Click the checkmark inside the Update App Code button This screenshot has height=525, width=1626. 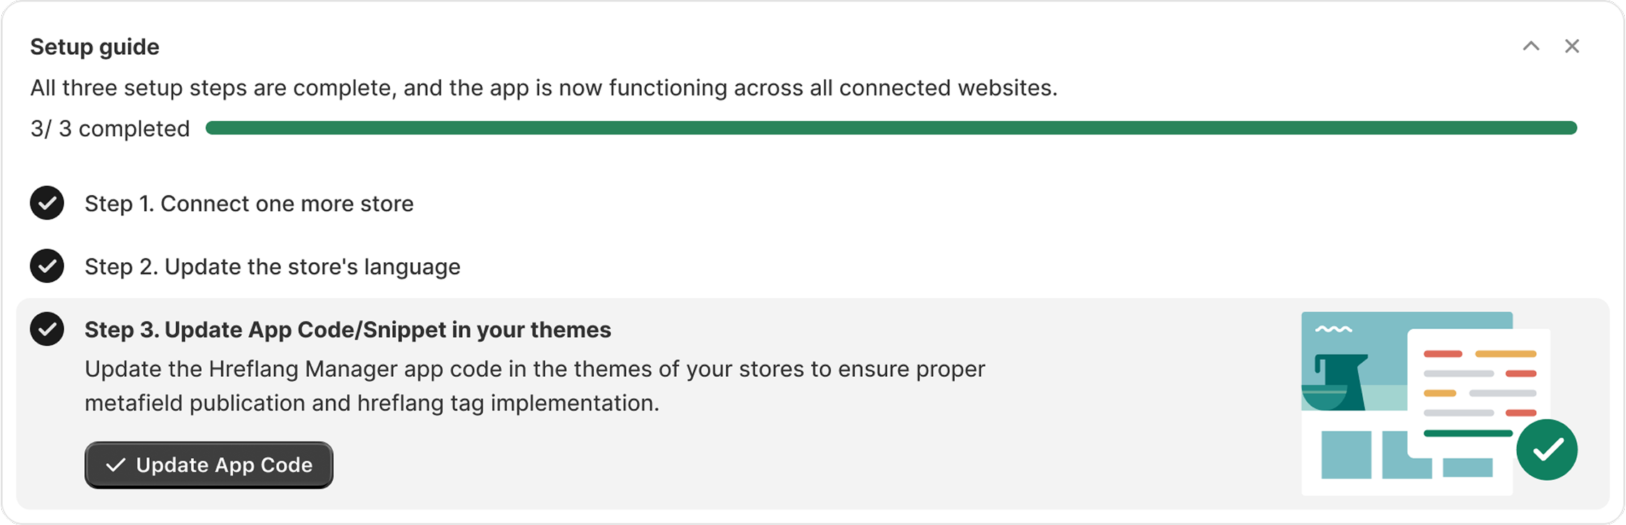116,465
